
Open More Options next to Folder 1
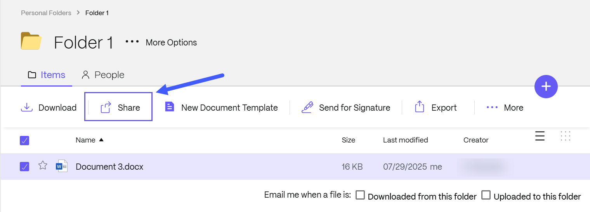pyautogui.click(x=161, y=42)
